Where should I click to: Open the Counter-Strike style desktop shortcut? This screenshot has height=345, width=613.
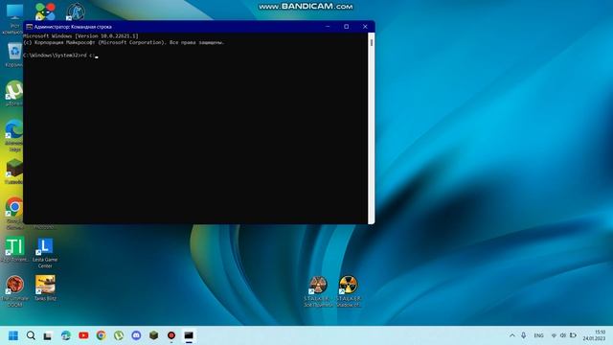[x=76, y=11]
